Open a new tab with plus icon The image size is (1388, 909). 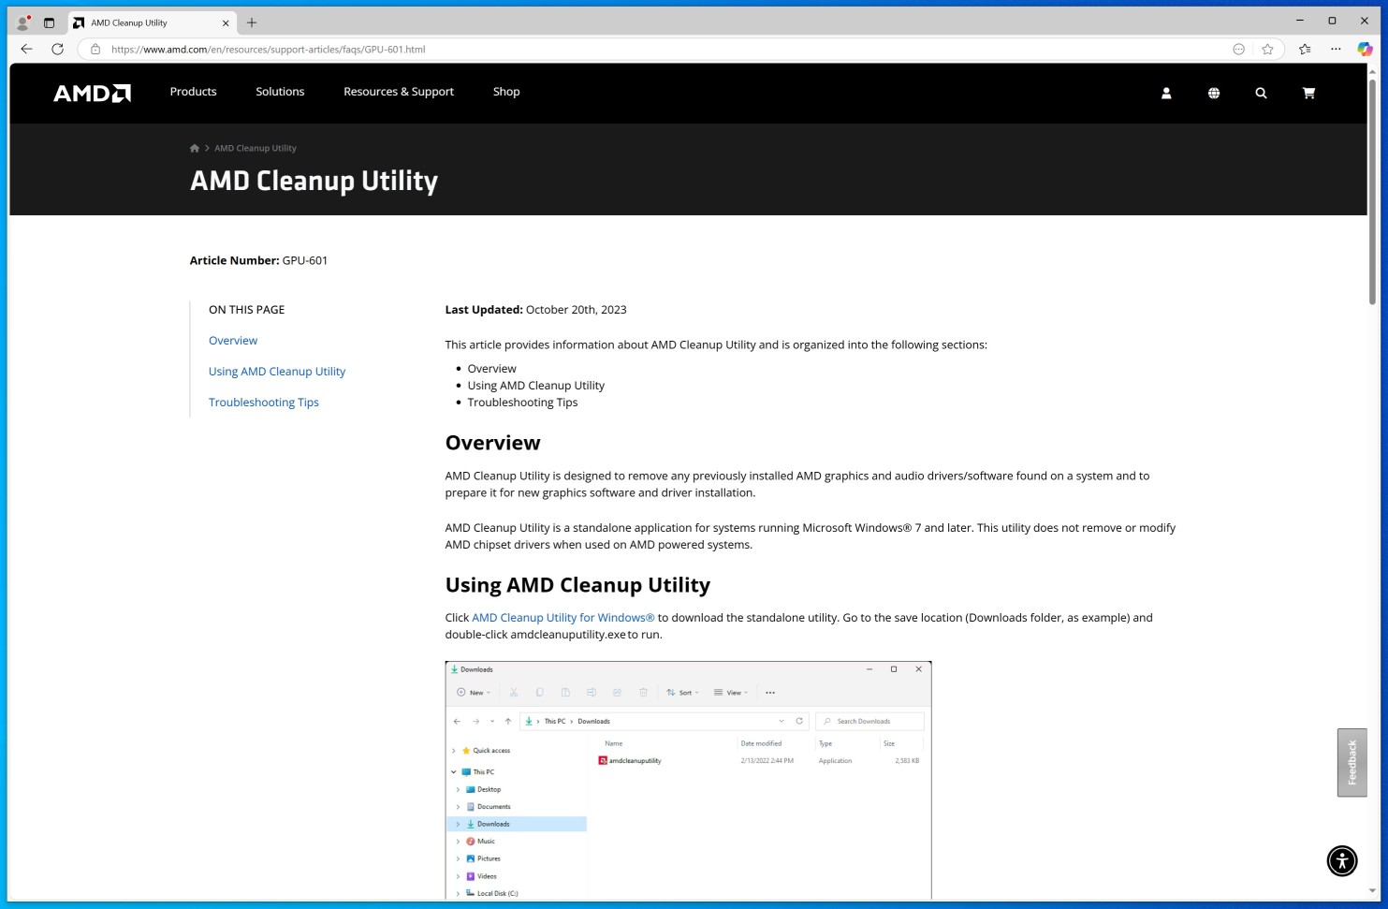(x=252, y=22)
